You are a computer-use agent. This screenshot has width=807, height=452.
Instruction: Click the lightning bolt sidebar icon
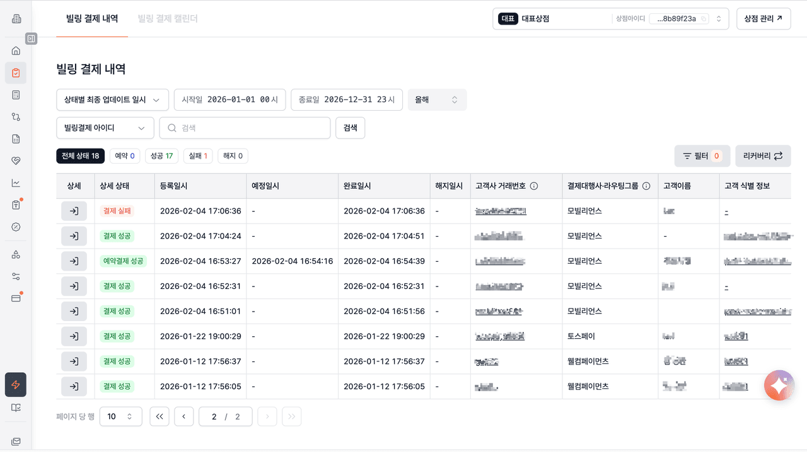[16, 385]
